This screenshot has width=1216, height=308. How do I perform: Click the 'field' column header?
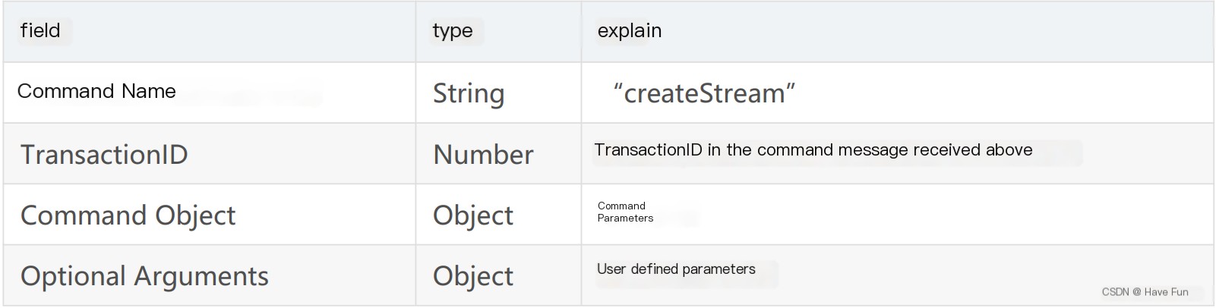pyautogui.click(x=209, y=31)
